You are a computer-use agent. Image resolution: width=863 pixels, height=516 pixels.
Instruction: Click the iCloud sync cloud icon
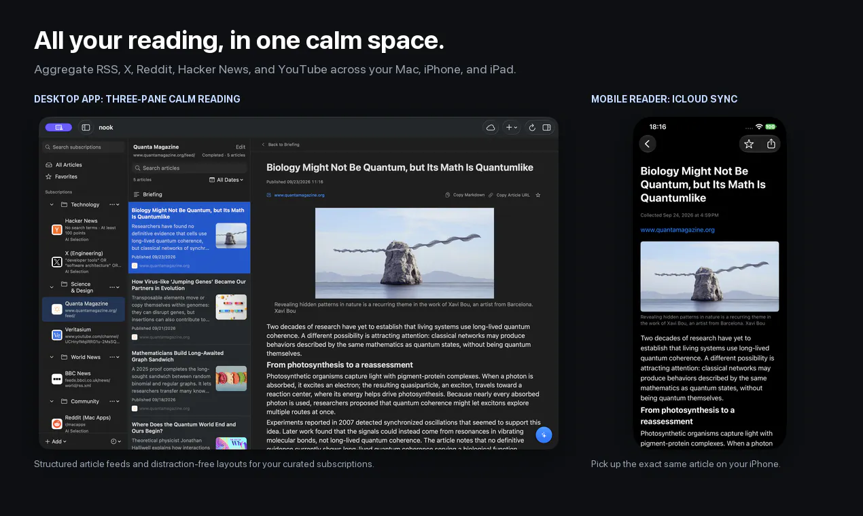[491, 128]
